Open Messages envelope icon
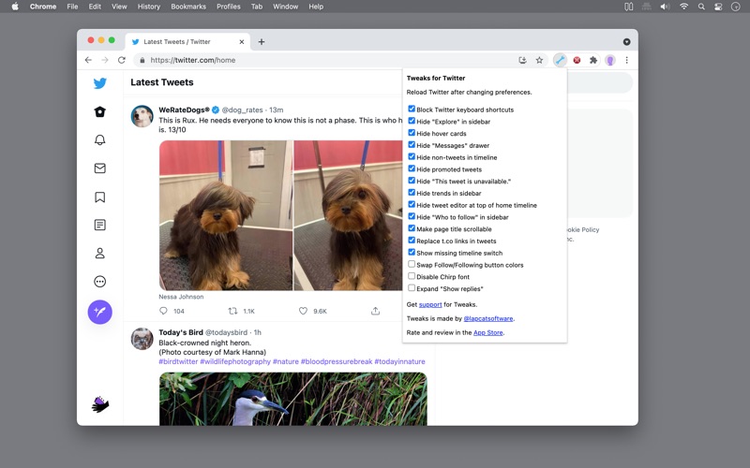Image resolution: width=750 pixels, height=468 pixels. (100, 168)
